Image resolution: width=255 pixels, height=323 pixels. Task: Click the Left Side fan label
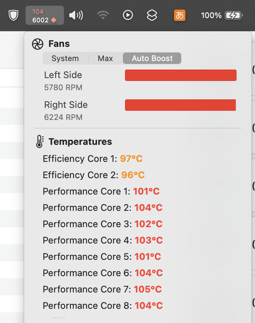tap(63, 75)
